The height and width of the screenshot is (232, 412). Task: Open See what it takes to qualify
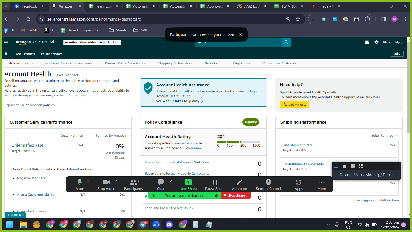pyautogui.click(x=180, y=101)
